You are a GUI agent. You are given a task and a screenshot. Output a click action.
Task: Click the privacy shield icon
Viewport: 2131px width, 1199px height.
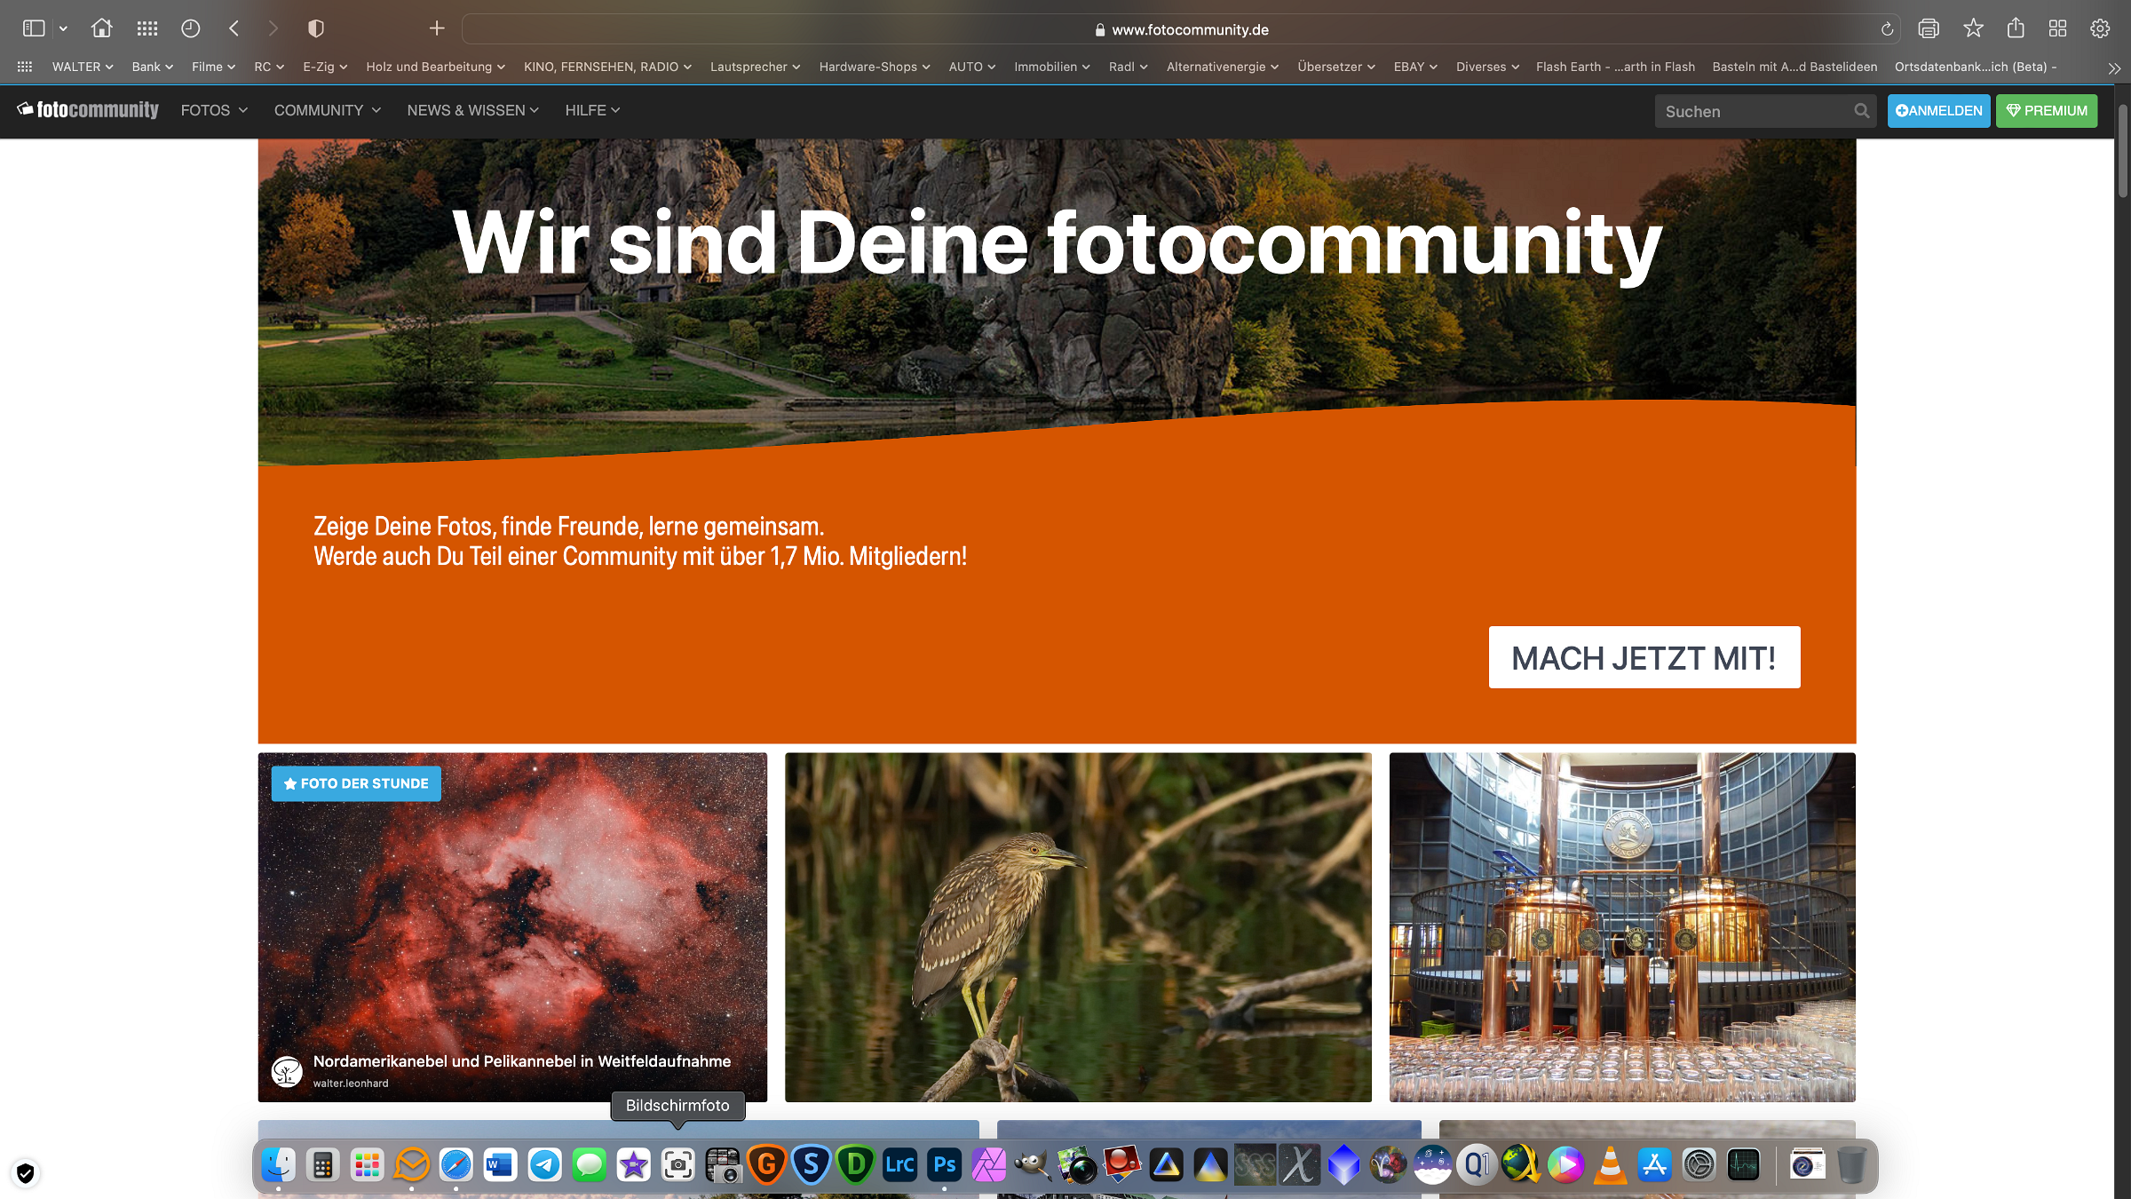pyautogui.click(x=315, y=28)
